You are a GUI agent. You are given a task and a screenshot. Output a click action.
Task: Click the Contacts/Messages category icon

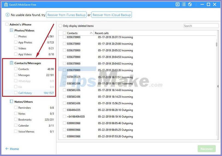tap(11, 63)
